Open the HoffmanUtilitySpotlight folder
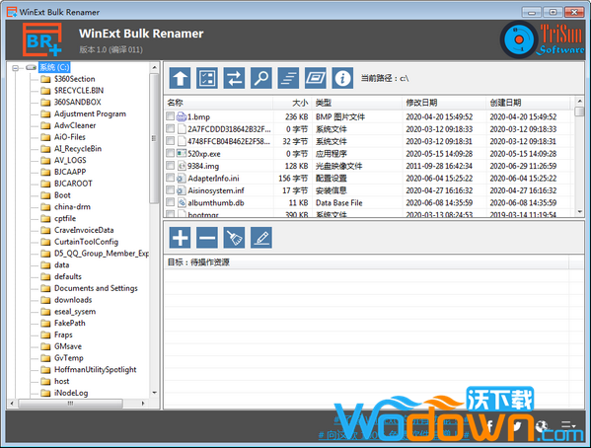This screenshot has height=448, width=591. coord(96,370)
